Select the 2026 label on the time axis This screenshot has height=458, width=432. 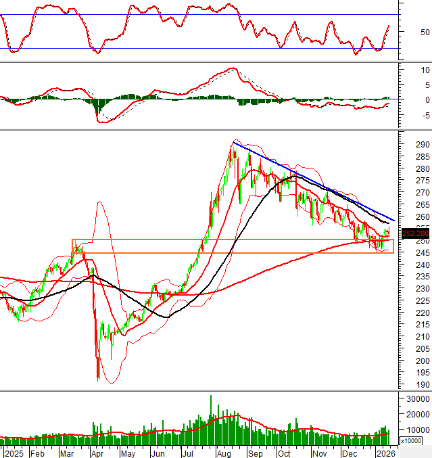[x=385, y=454]
